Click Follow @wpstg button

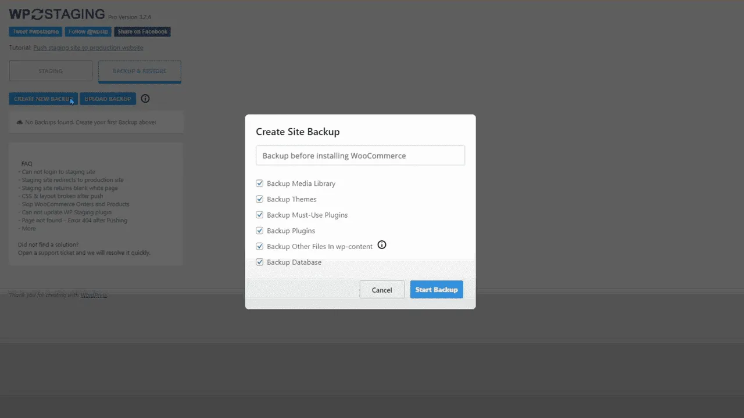(x=88, y=32)
